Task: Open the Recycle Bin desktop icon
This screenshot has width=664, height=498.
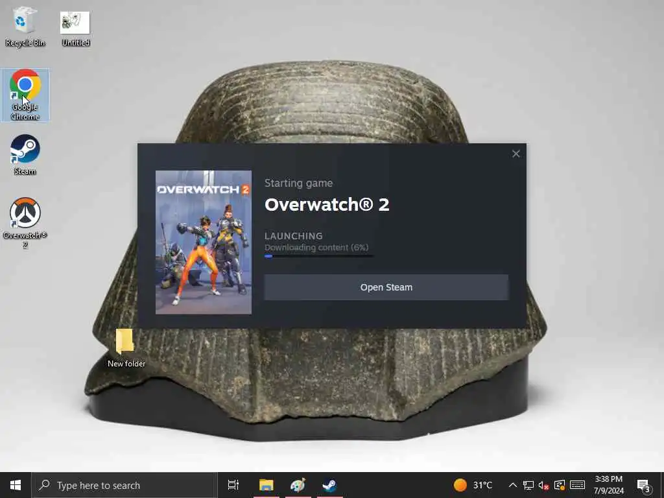Action: tap(25, 26)
